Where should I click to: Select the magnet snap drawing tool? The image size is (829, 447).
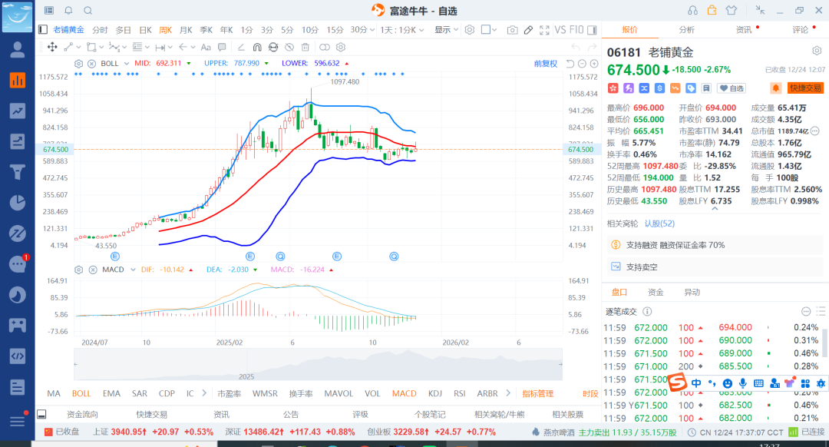pyautogui.click(x=257, y=47)
